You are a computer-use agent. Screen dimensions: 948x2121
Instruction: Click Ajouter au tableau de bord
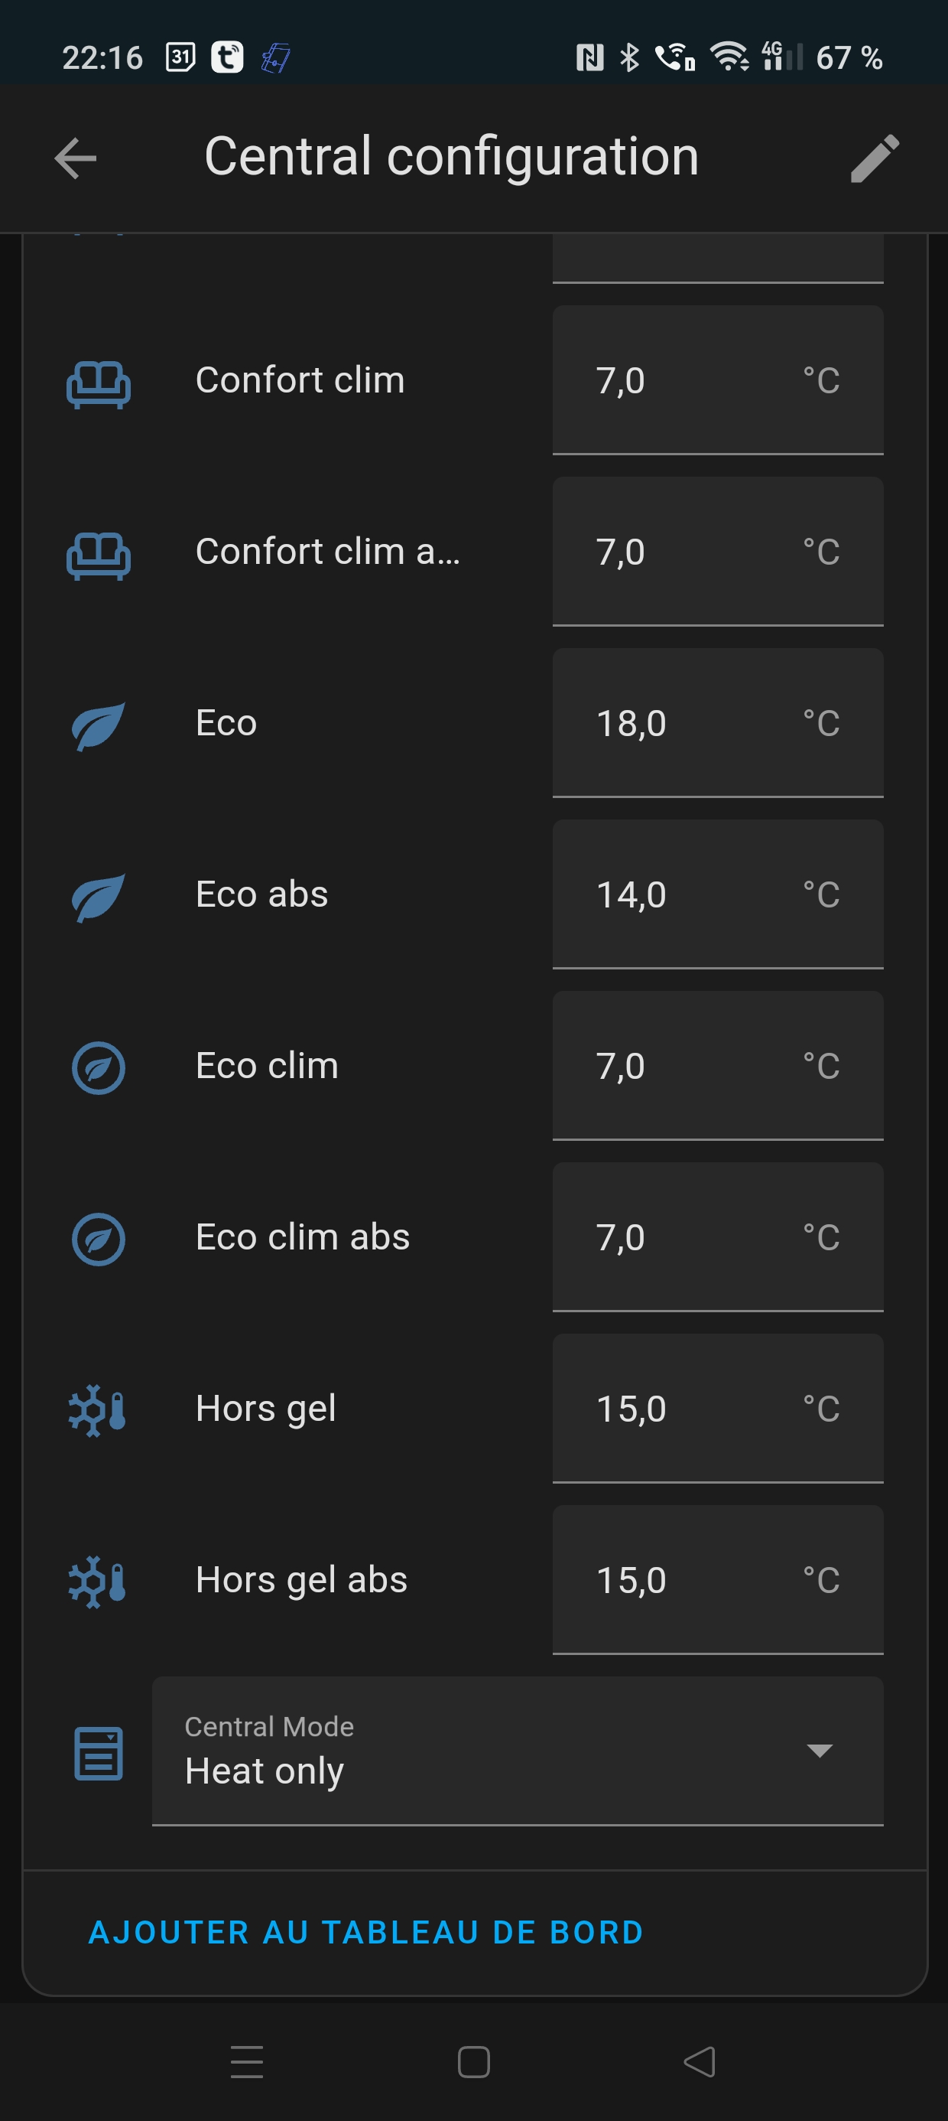365,1933
